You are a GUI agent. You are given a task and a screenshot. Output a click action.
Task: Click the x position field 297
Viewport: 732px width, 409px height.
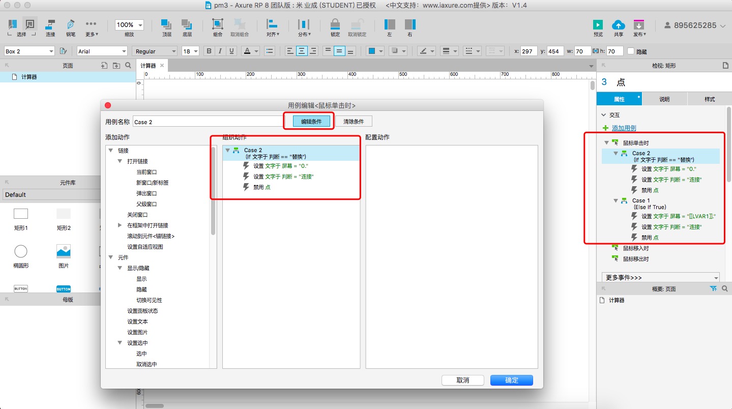[529, 51]
